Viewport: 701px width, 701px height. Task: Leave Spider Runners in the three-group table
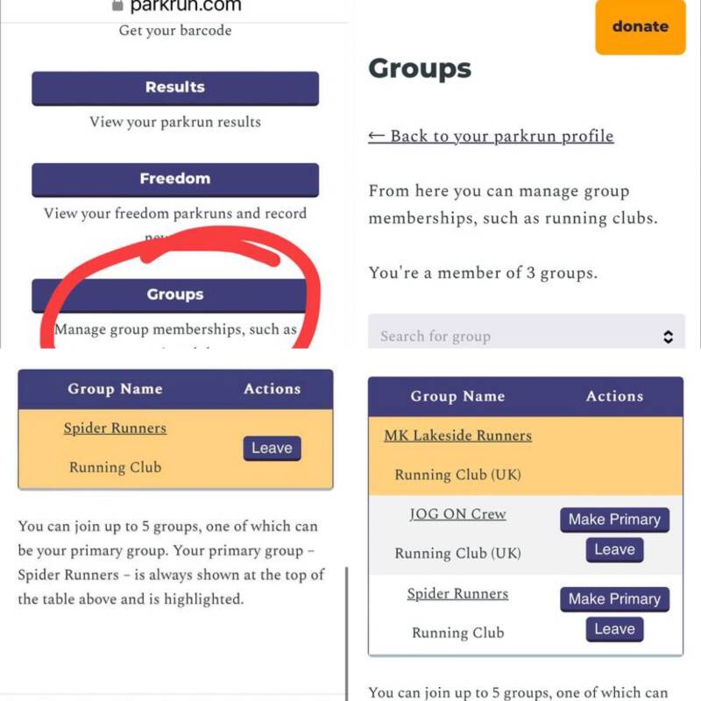tap(614, 629)
